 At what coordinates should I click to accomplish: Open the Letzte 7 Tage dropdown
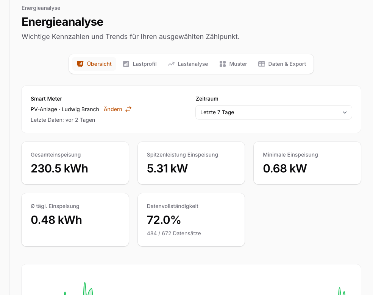click(x=273, y=112)
